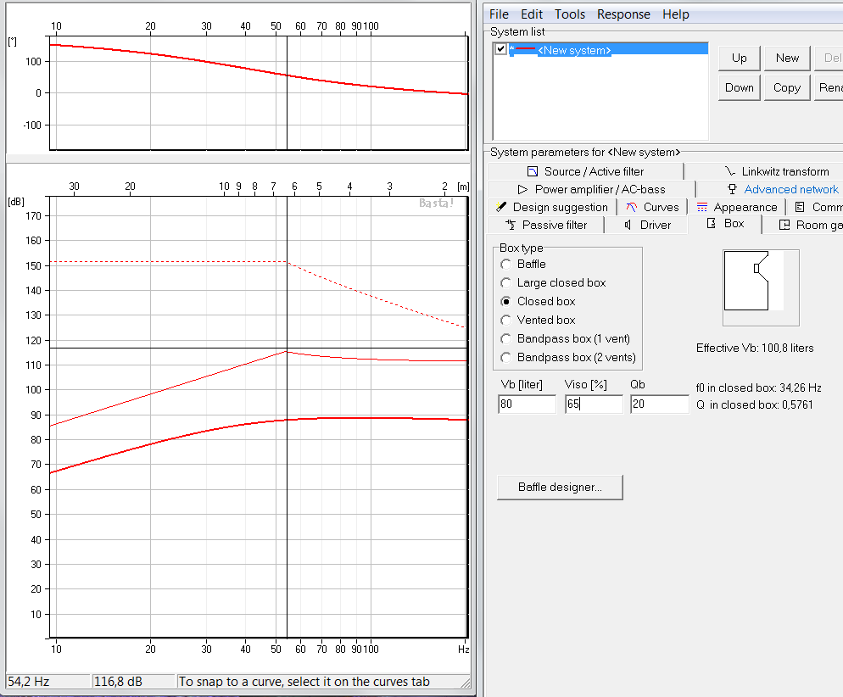Click the Design suggestion pencil icon
This screenshot has height=697, width=843.
pyautogui.click(x=501, y=207)
